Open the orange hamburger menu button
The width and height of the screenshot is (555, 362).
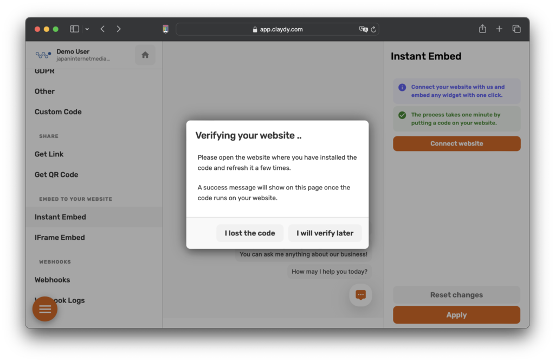coord(45,309)
